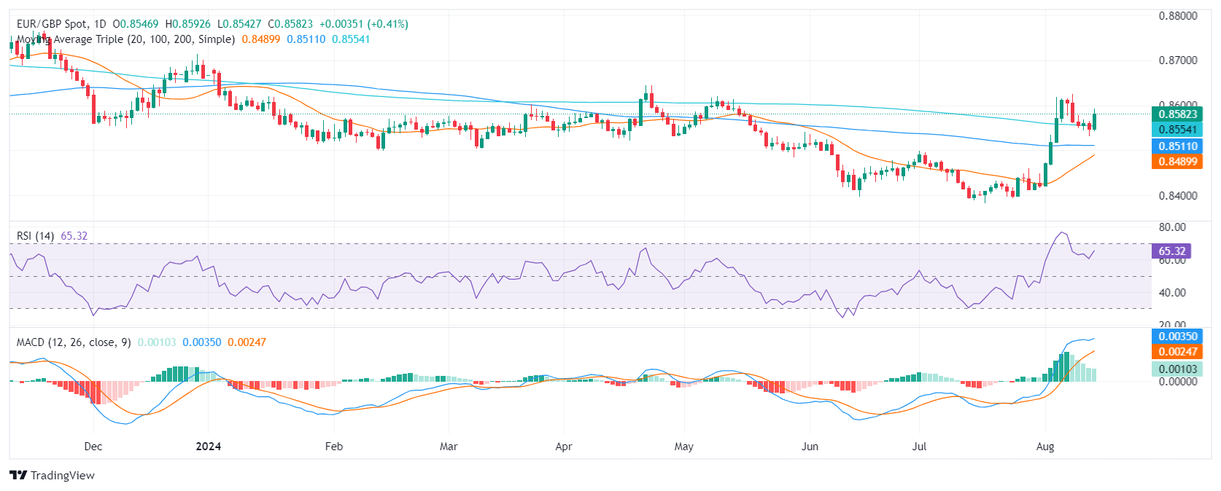
Task: Click the orange 0.84899 price axis tag
Action: tap(1177, 162)
